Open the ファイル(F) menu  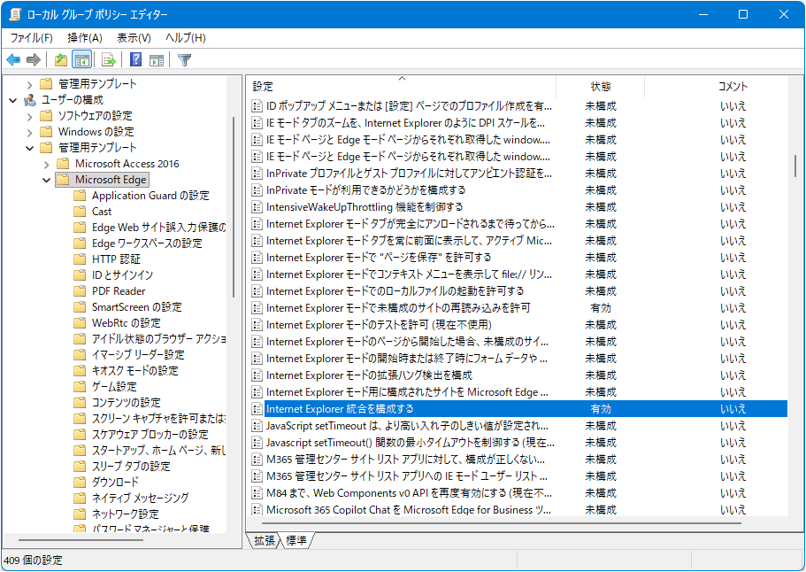tap(31, 37)
